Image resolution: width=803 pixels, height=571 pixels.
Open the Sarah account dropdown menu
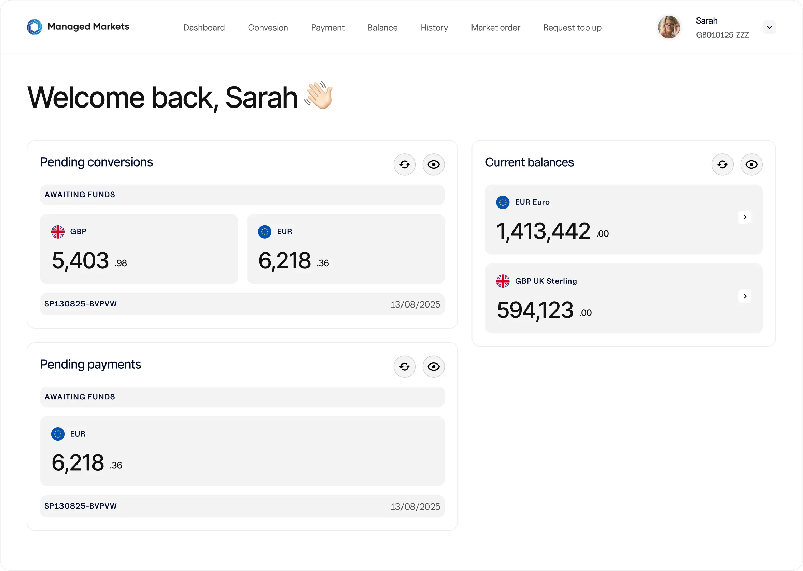coord(769,27)
